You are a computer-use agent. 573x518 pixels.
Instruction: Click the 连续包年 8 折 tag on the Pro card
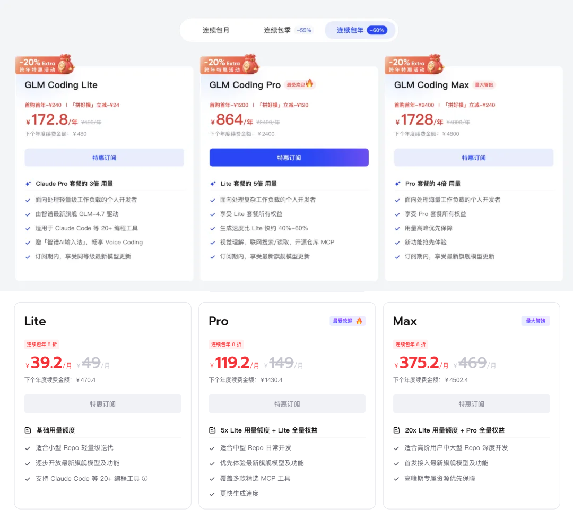pos(226,344)
